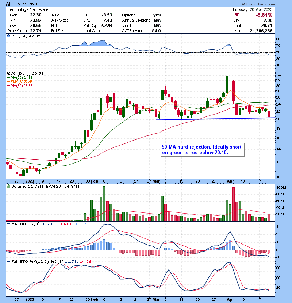
Task: Click the Technology / Software sector label
Action: point(28,9)
